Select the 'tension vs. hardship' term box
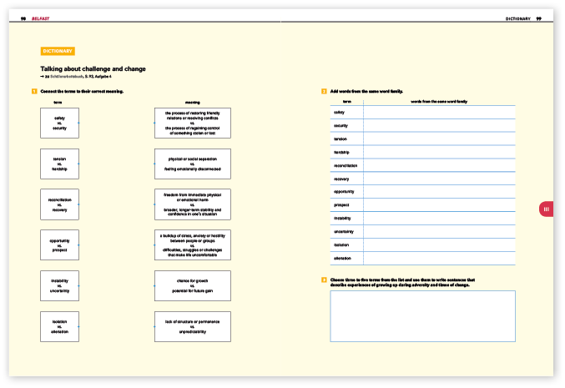 (59, 164)
